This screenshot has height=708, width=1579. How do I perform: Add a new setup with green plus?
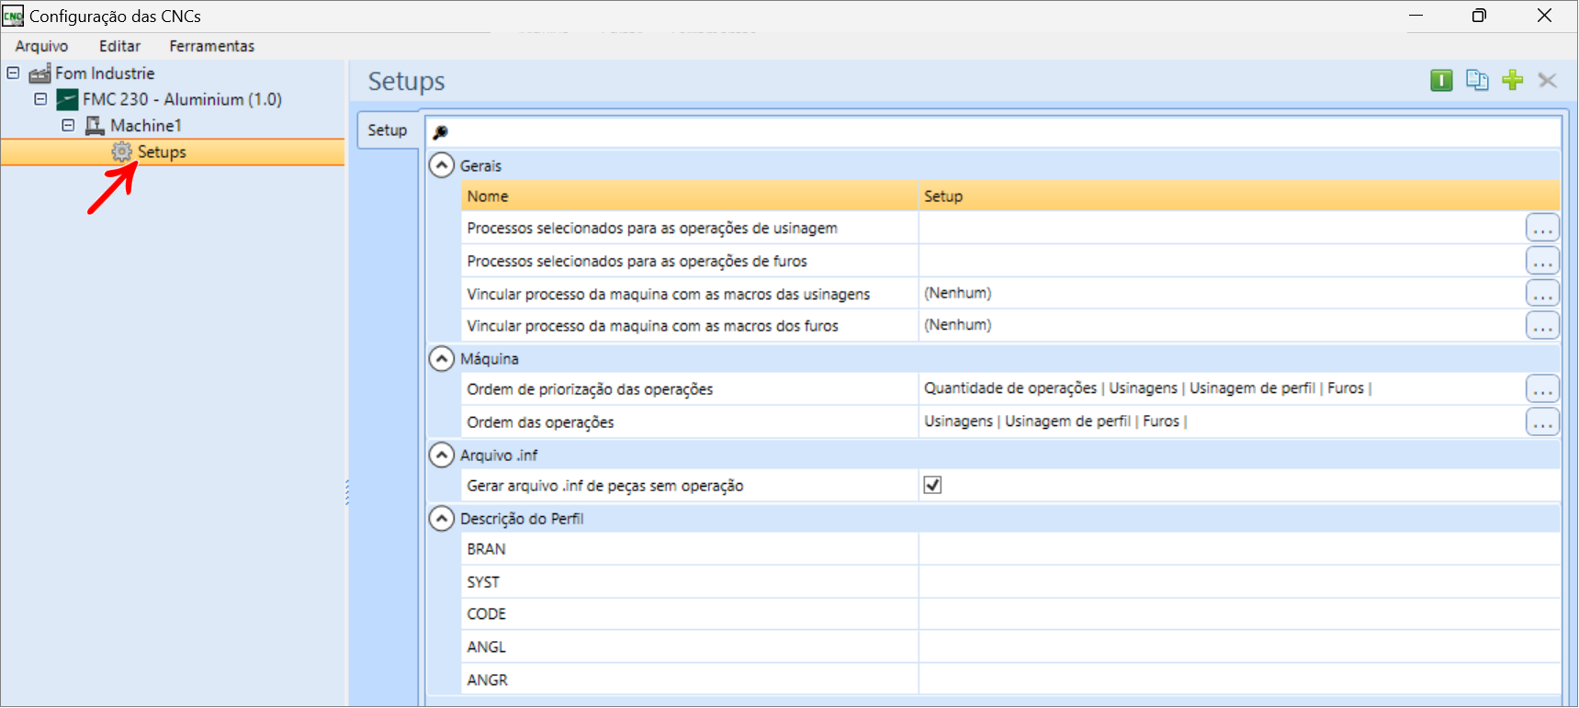click(x=1512, y=81)
